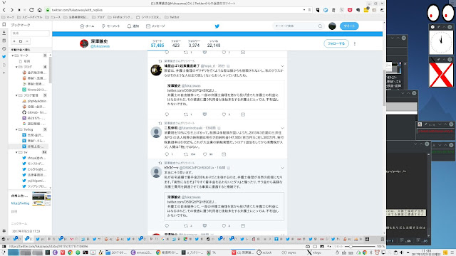Open the Notes side panel icon

[4, 41]
